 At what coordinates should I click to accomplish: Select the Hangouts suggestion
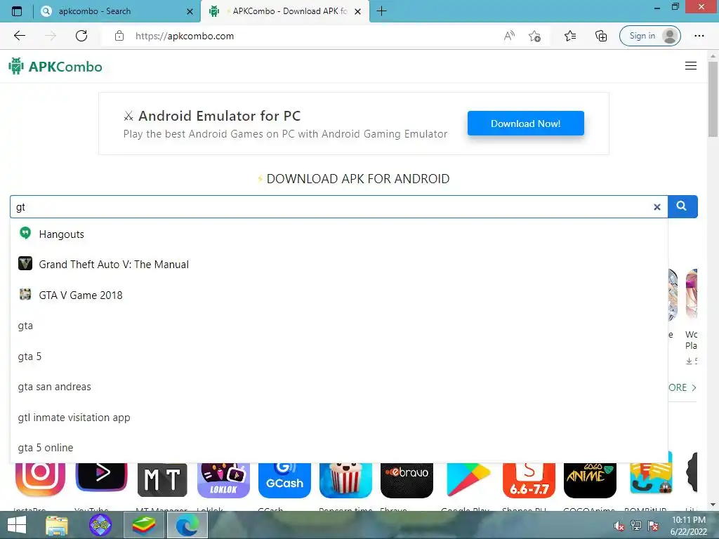[339, 234]
